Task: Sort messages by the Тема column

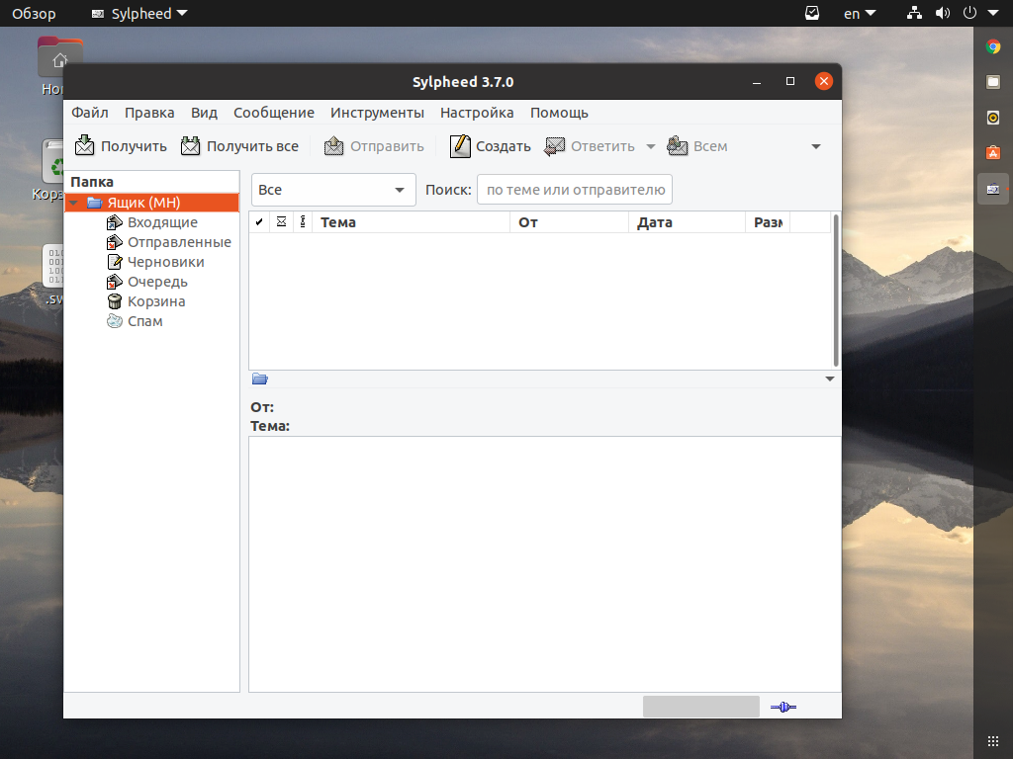Action: tap(411, 222)
